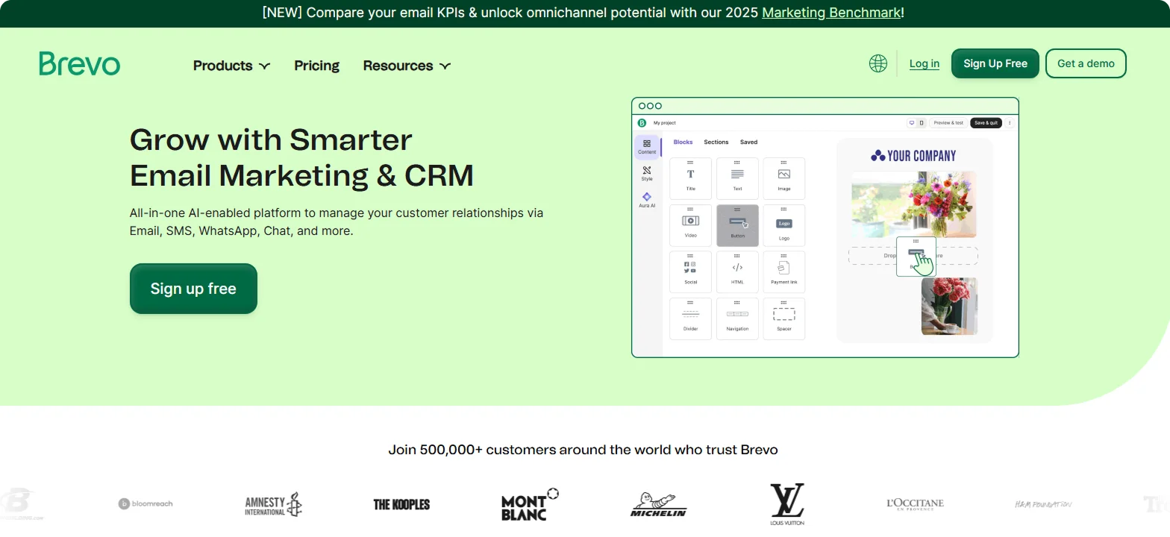1170x537 pixels.
Task: Follow the Marketing Benchmark banner link
Action: (830, 13)
